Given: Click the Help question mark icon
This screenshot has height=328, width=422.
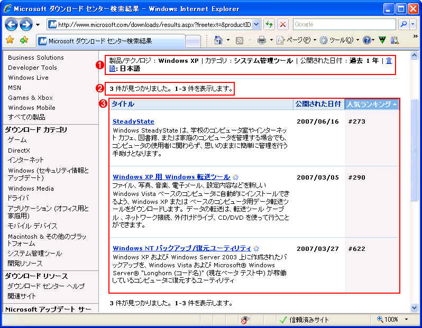Looking at the screenshot, I should click(x=366, y=40).
